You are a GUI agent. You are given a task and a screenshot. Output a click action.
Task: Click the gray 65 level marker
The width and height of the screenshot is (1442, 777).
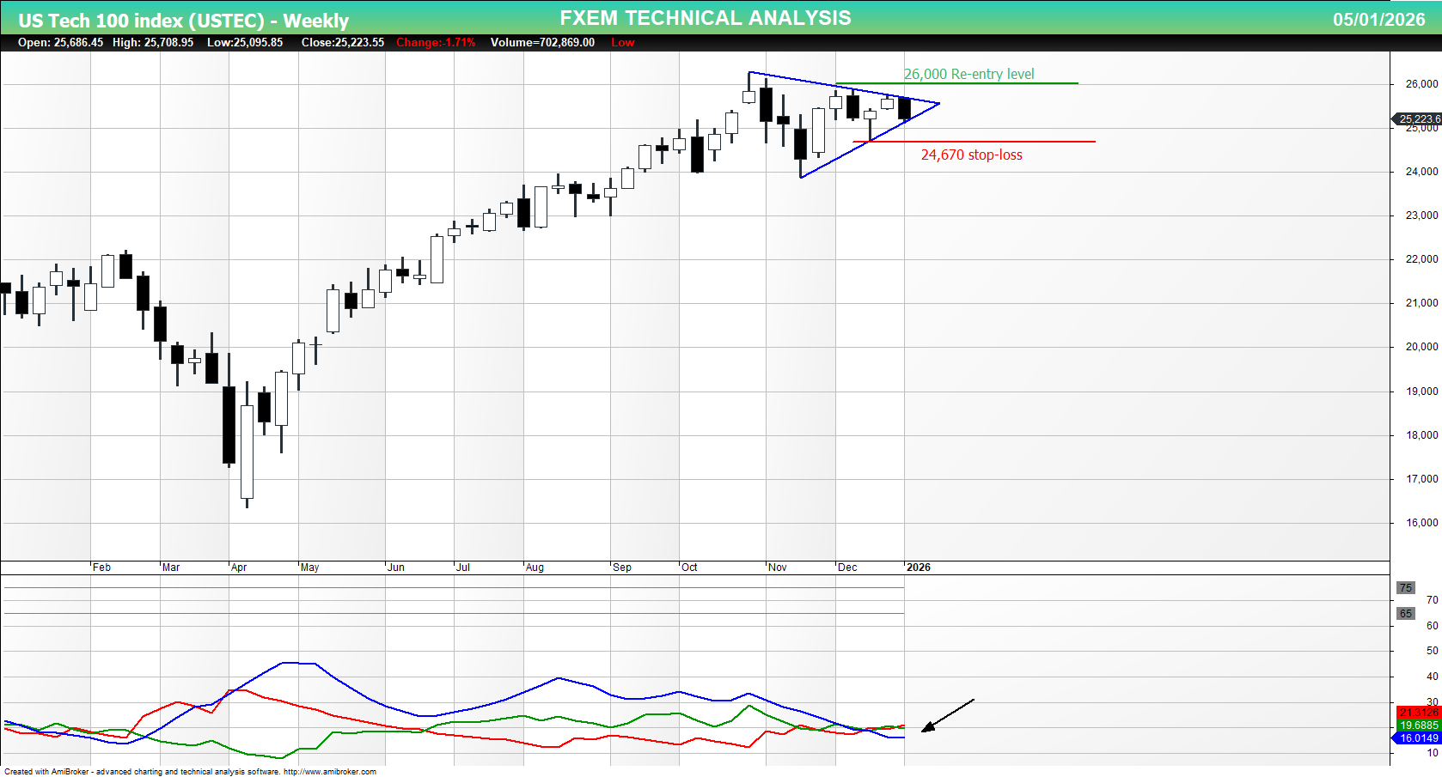click(1406, 613)
